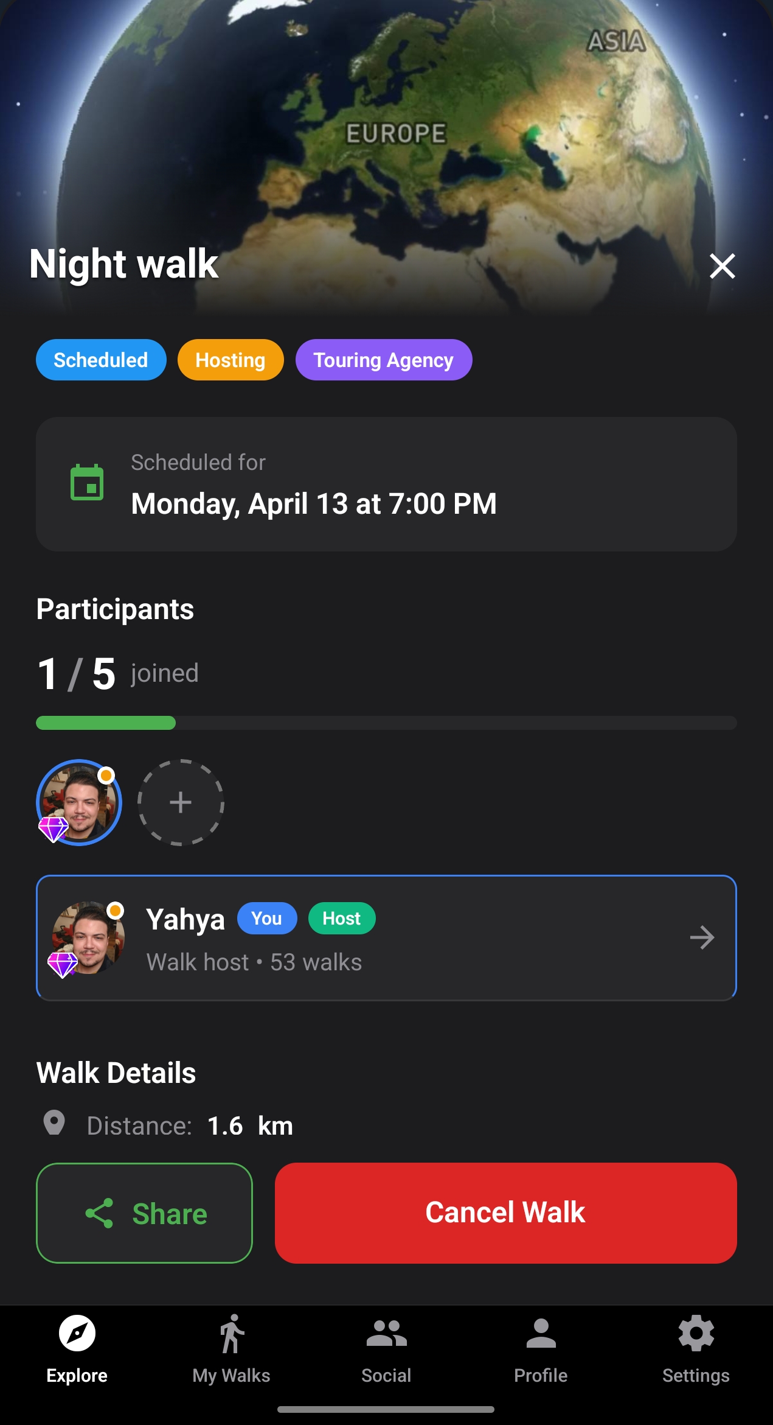
Task: Tap the add participant plus circle
Action: tap(181, 802)
